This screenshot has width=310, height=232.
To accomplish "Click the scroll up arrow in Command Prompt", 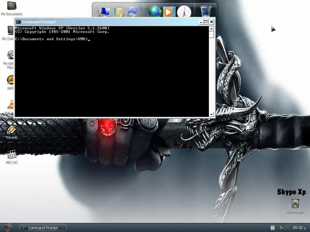I will tap(211, 29).
